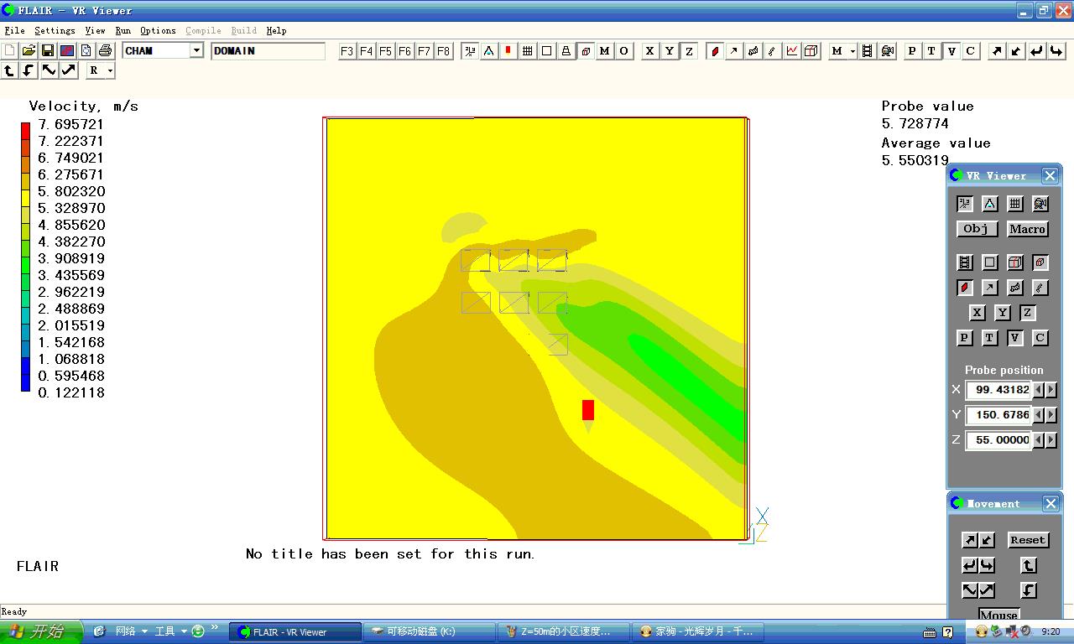Open the Settings menu
This screenshot has height=644, width=1074.
55,30
